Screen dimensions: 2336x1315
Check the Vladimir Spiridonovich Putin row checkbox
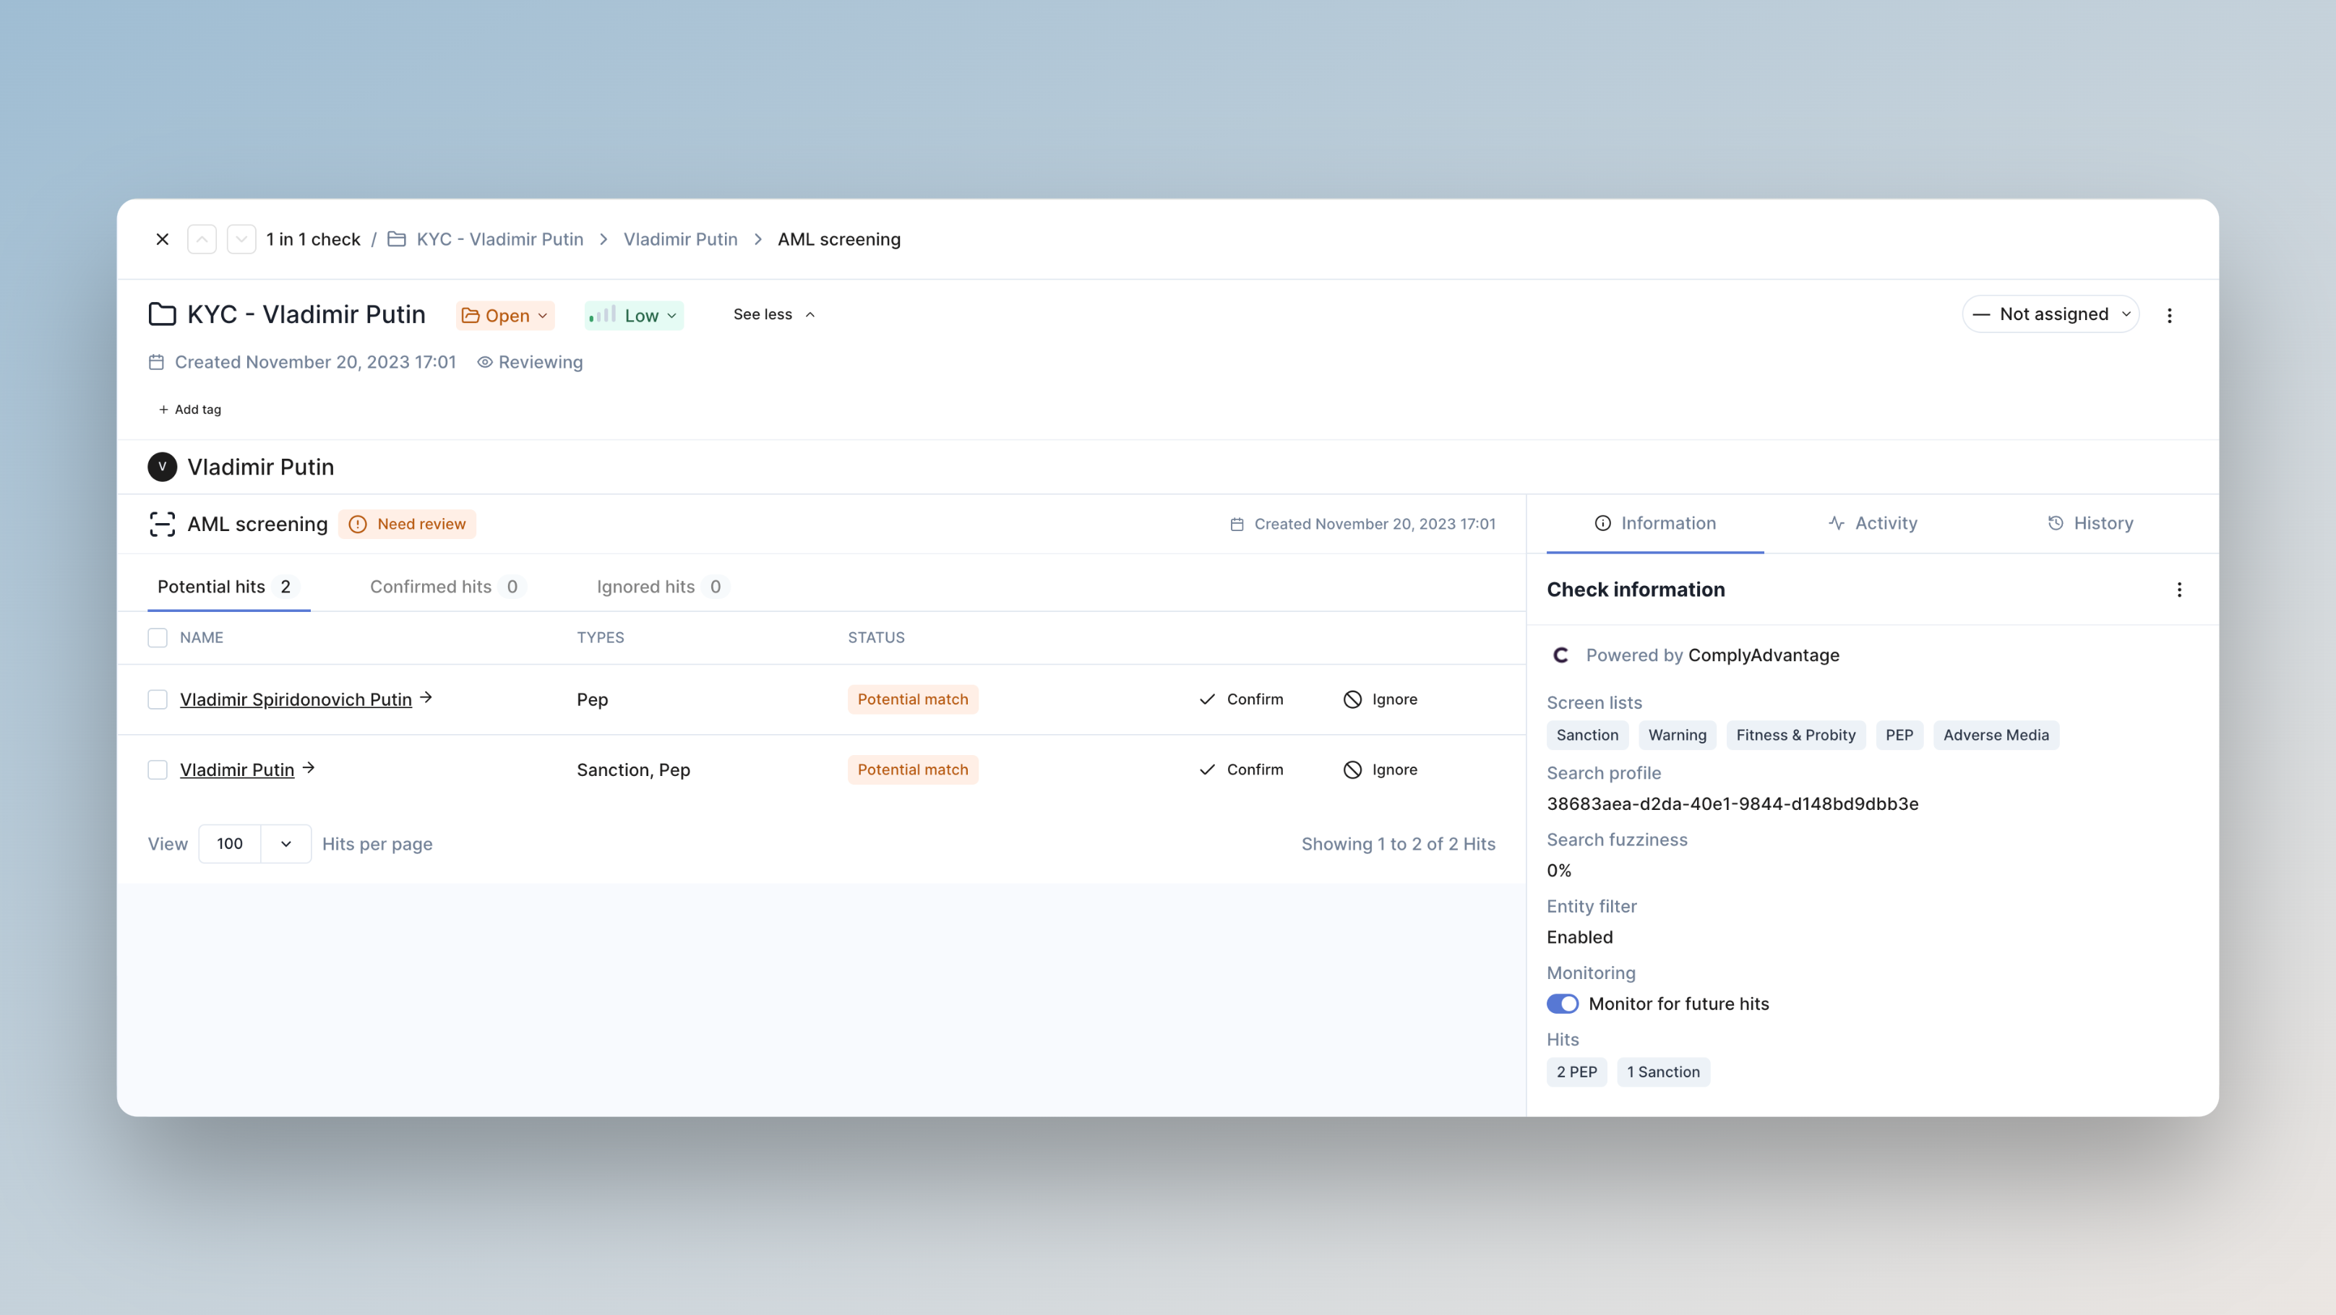coord(158,699)
